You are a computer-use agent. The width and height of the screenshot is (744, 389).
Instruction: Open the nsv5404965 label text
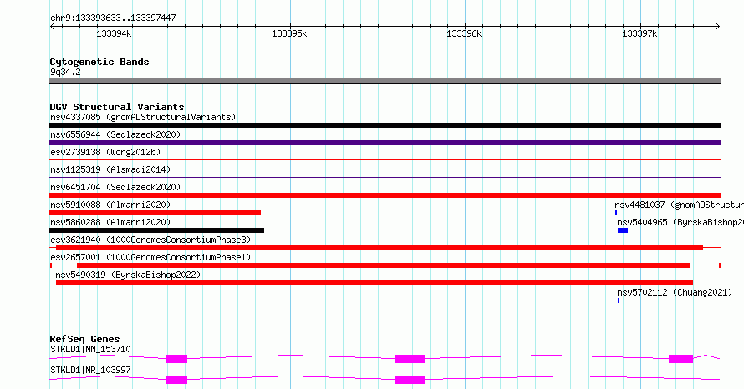pos(680,222)
